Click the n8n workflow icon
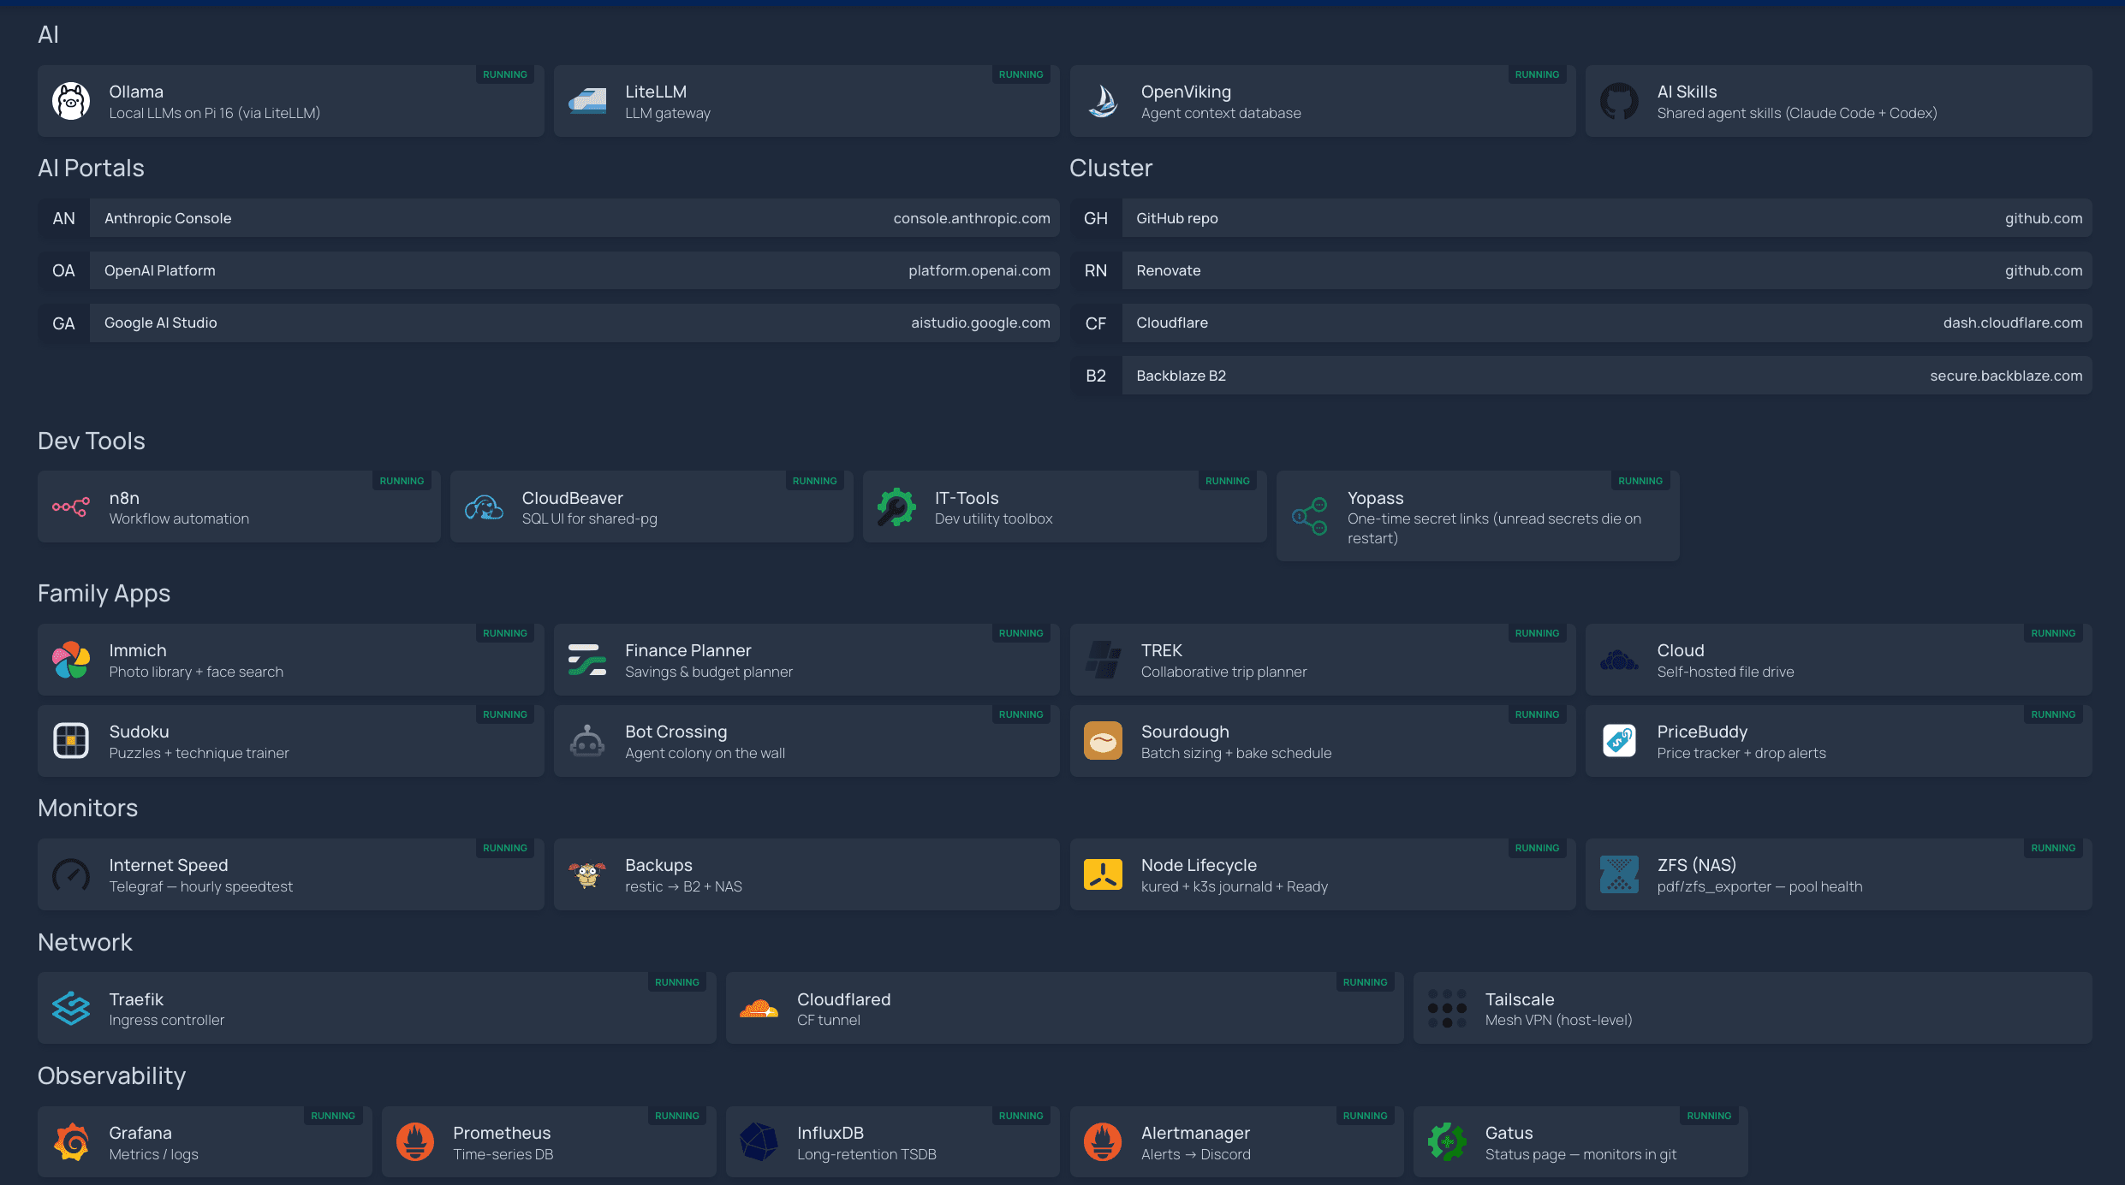The width and height of the screenshot is (2125, 1185). 71,507
